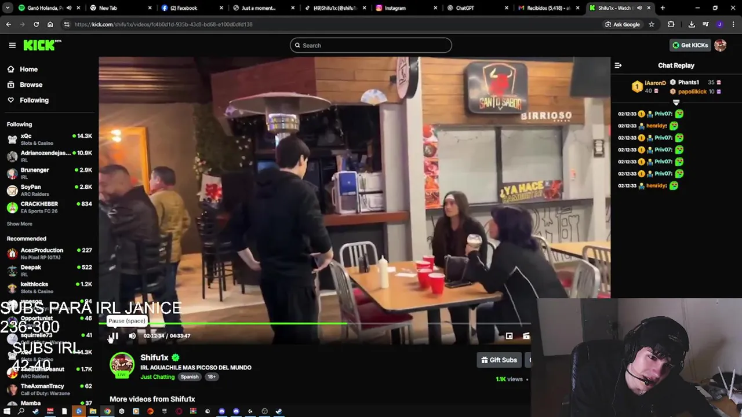Open TheAxmanTracy recommended channel
This screenshot has width=742, height=417.
click(49, 389)
